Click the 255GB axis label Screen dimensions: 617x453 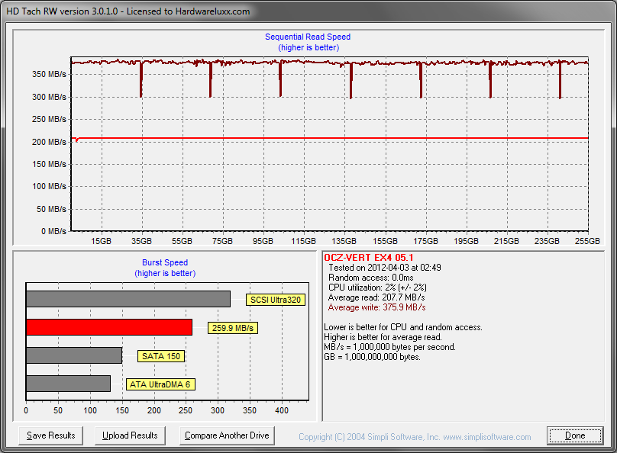[x=587, y=241]
